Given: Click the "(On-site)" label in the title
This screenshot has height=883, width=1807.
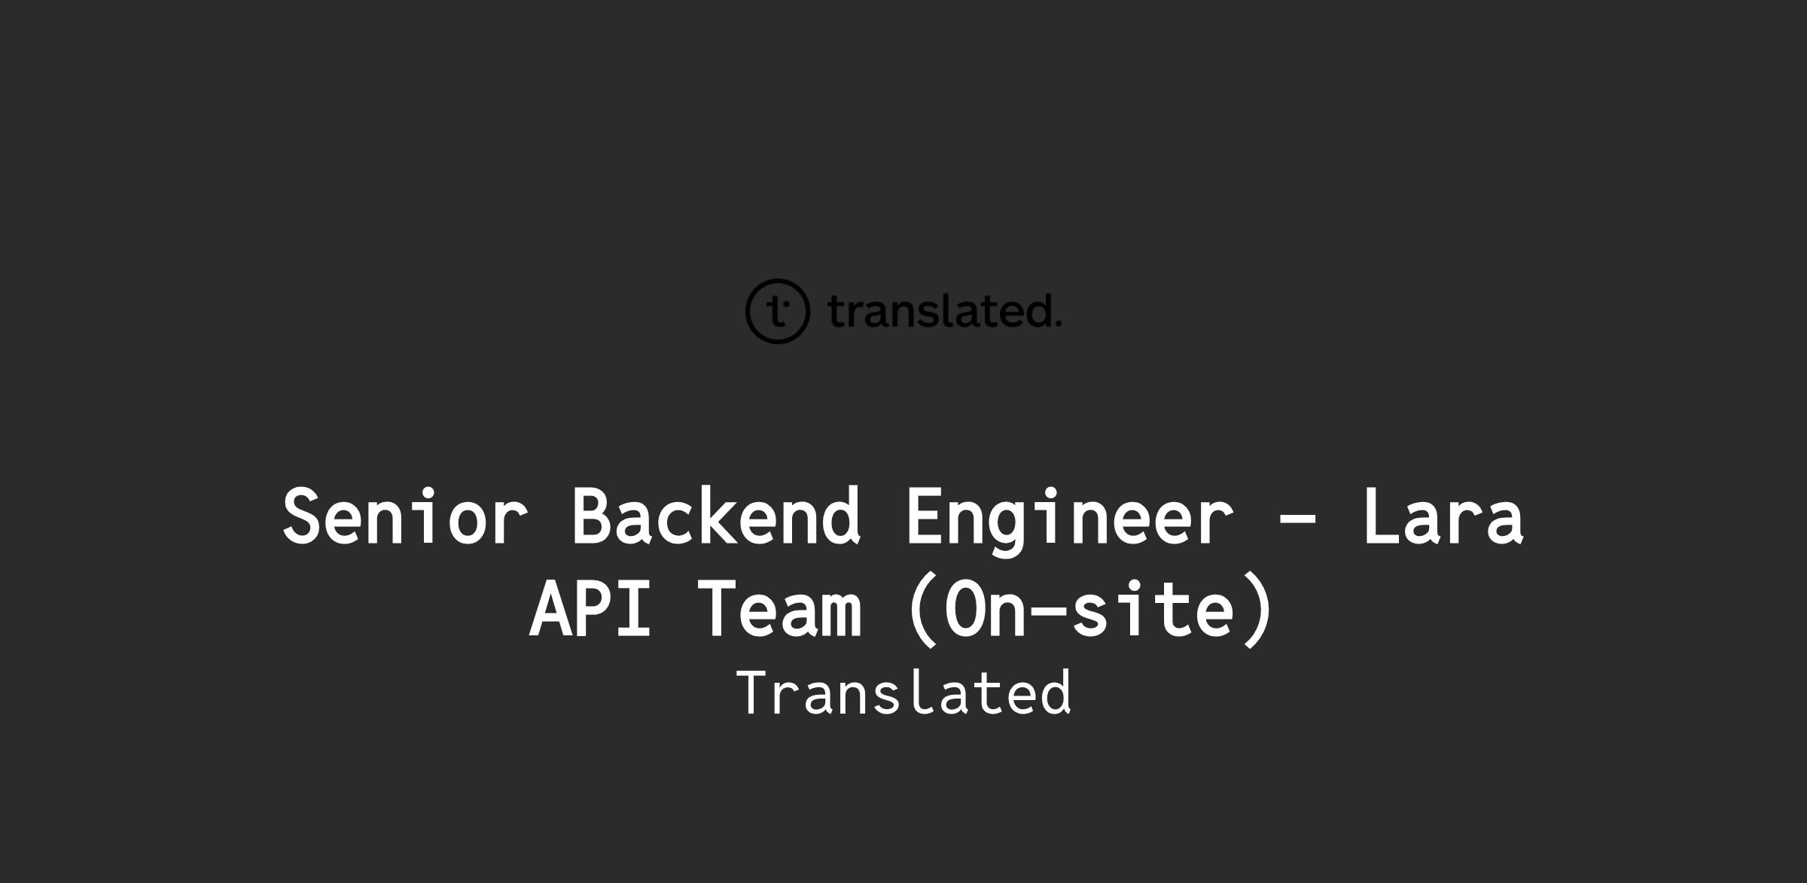Looking at the screenshot, I should click(1090, 608).
